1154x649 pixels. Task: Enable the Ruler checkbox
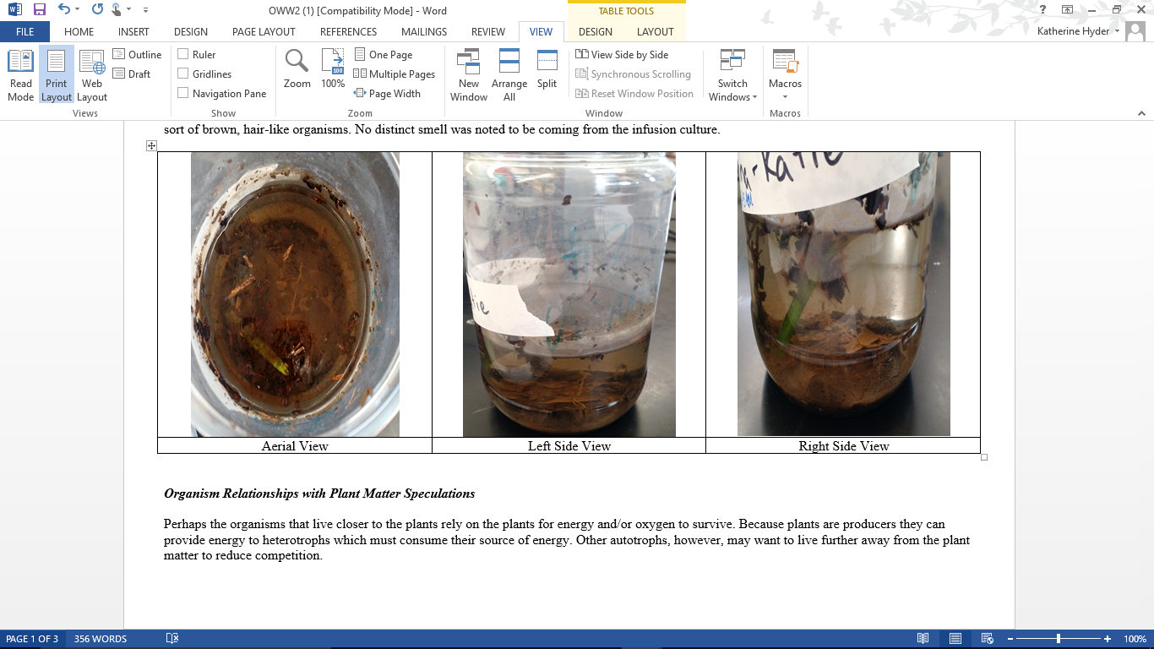tap(183, 54)
